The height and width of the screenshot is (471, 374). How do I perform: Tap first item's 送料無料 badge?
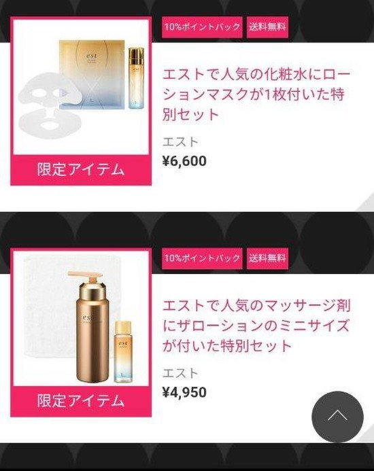coord(267,27)
